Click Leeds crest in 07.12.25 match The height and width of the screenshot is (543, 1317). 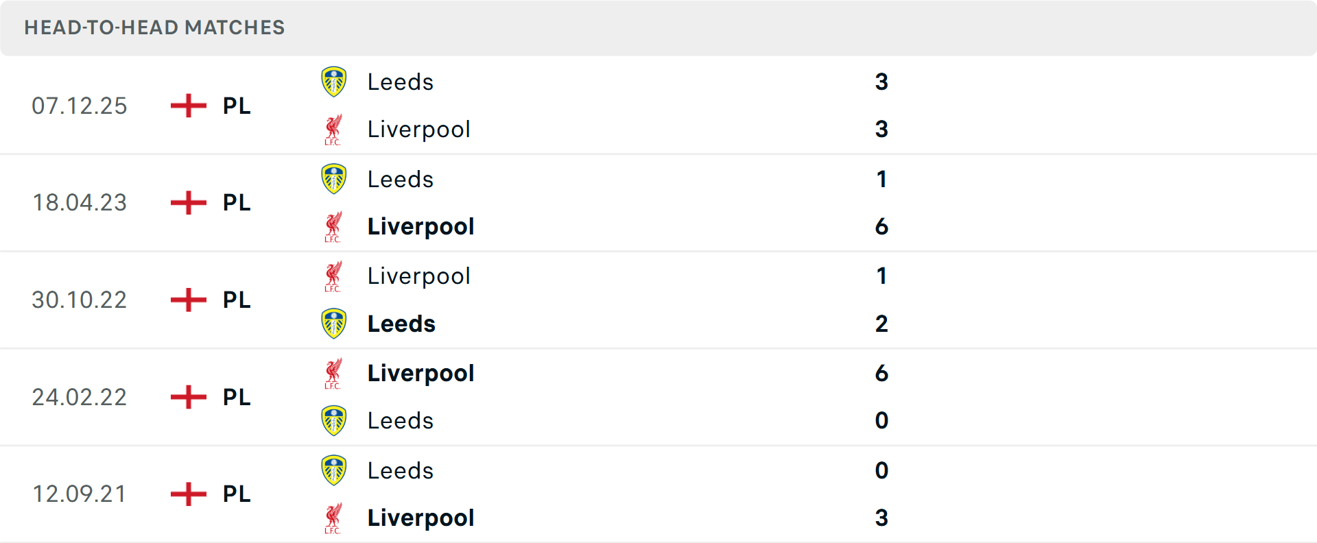(334, 82)
